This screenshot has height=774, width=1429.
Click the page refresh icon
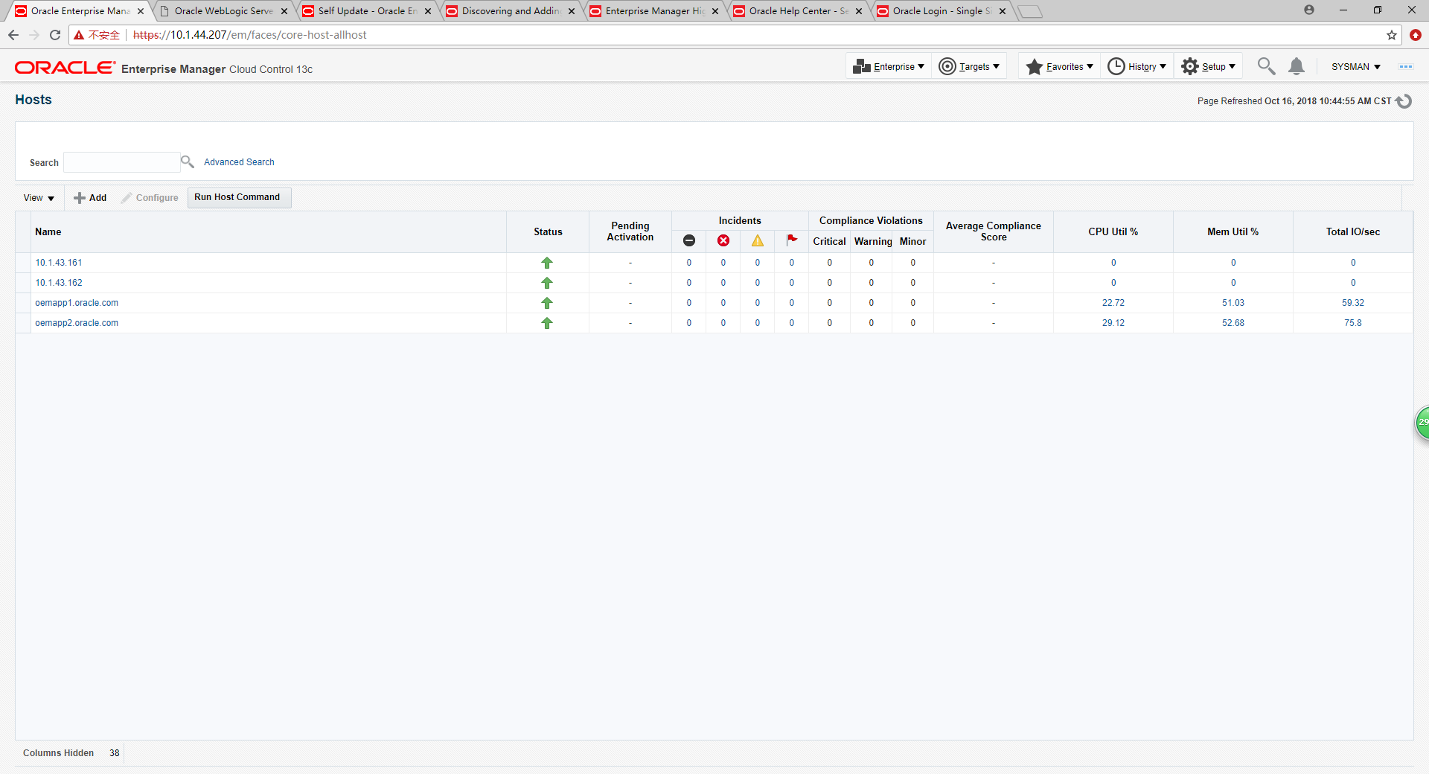click(x=1404, y=101)
